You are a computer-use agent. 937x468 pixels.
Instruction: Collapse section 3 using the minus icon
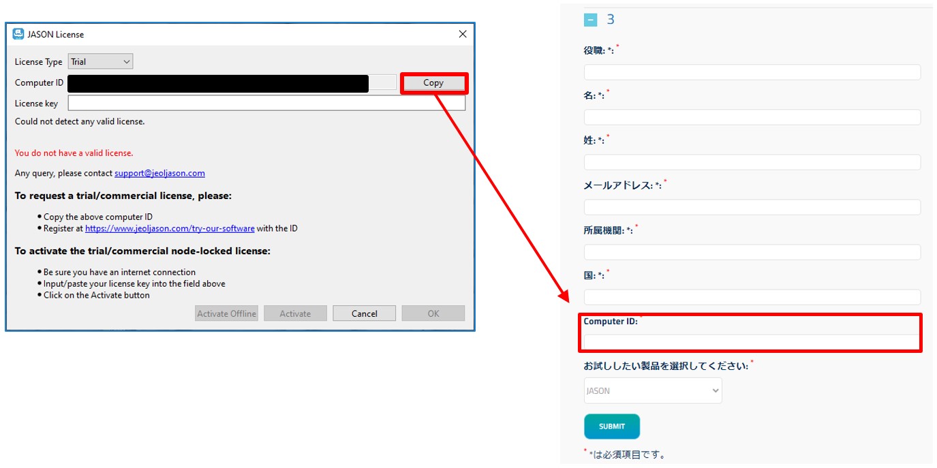[590, 19]
